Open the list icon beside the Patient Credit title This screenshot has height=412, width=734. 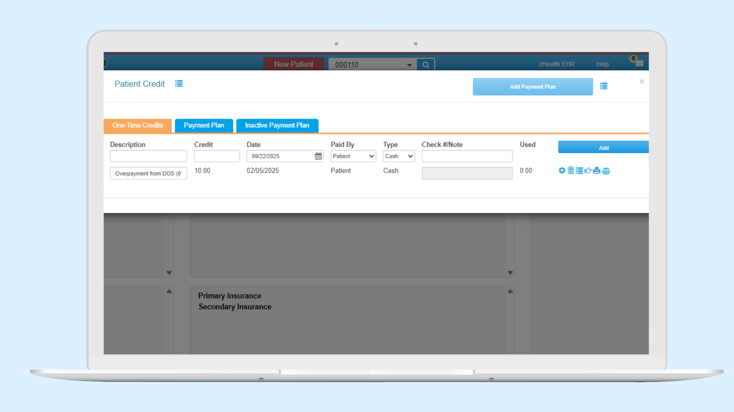coord(179,84)
